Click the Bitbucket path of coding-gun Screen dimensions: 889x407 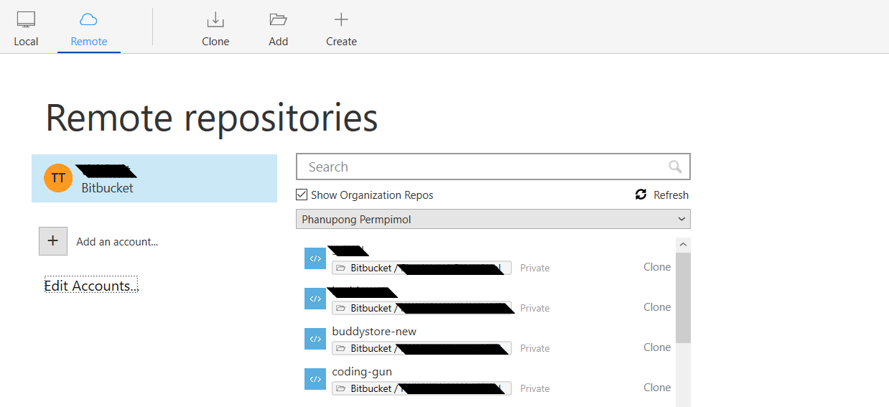pos(422,388)
